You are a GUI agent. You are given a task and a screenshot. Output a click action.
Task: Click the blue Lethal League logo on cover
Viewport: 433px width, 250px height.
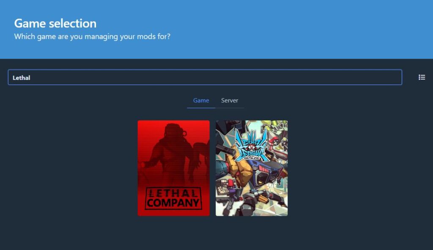252,144
